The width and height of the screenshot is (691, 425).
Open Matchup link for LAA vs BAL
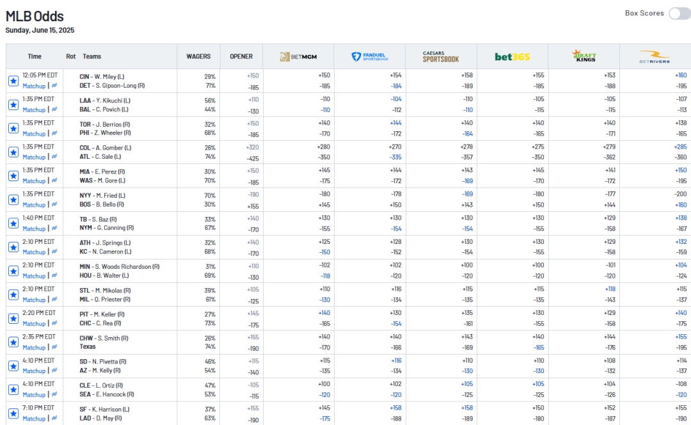pos(34,110)
